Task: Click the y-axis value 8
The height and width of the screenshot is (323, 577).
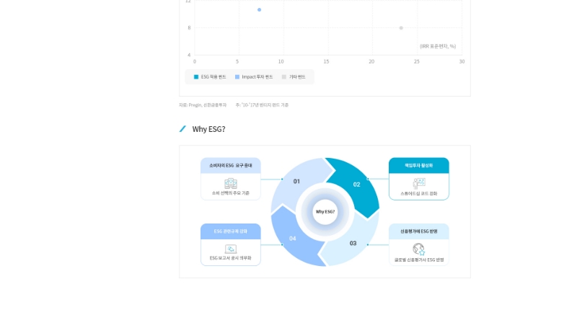Action: point(189,27)
